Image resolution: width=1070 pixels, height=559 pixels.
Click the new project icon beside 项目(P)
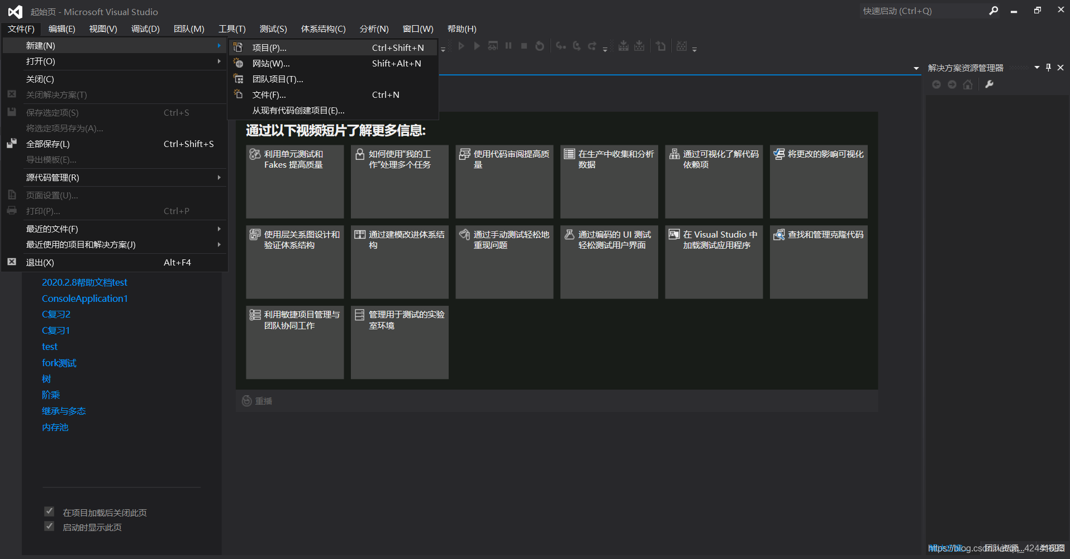click(x=238, y=48)
